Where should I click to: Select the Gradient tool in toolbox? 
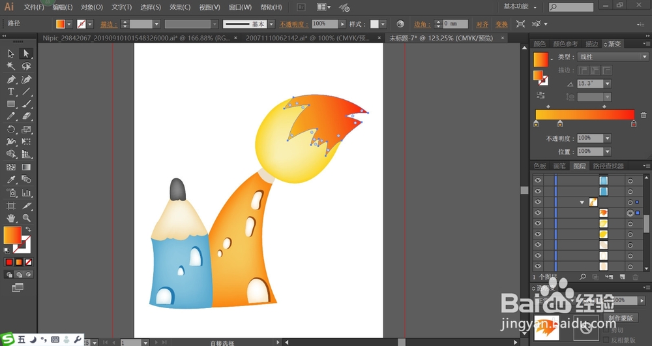click(26, 167)
